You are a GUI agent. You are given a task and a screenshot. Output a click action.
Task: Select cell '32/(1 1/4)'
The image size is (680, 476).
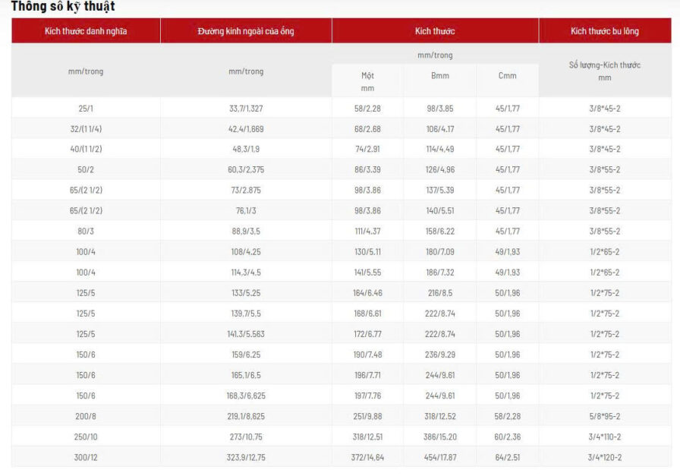click(86, 129)
